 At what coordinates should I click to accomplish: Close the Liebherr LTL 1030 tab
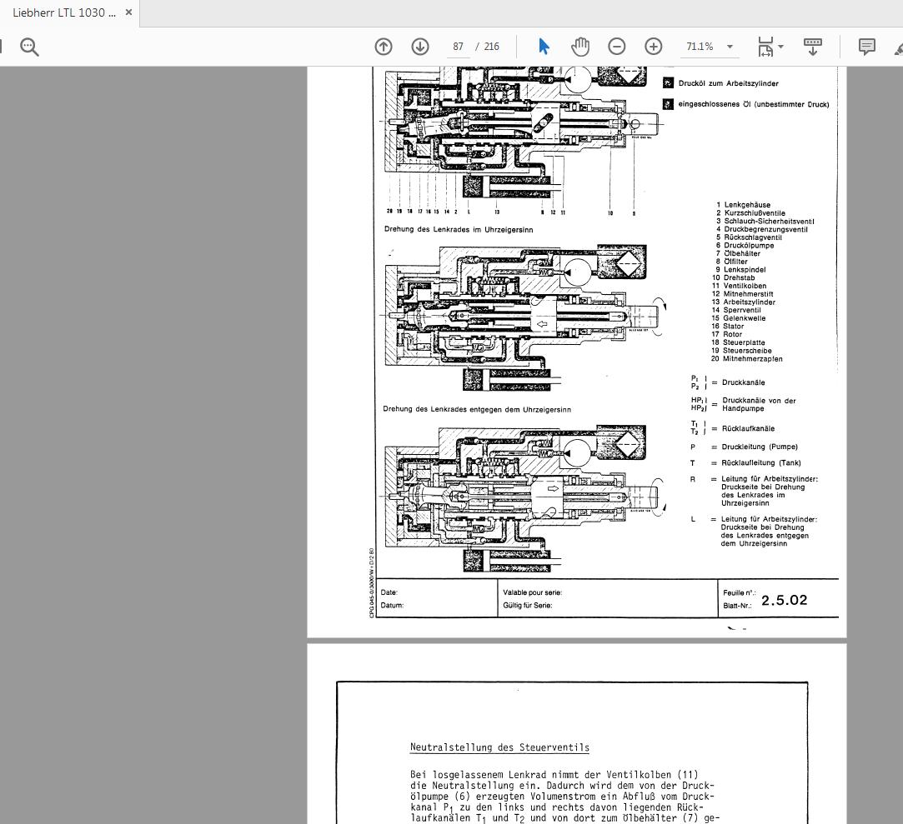coord(128,12)
